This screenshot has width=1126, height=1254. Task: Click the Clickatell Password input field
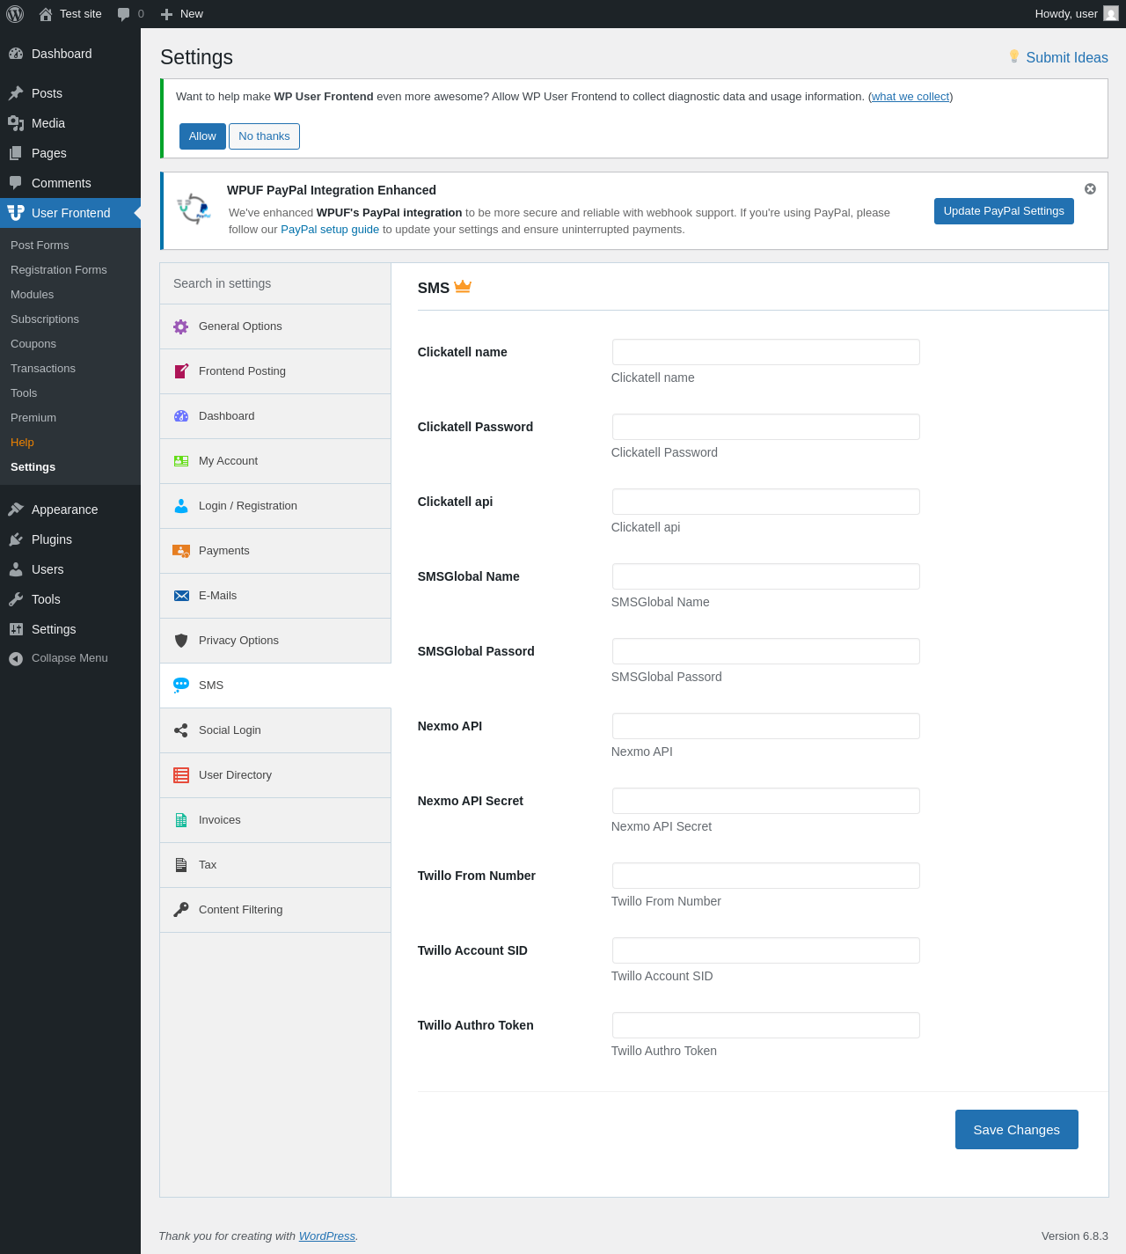pos(766,427)
